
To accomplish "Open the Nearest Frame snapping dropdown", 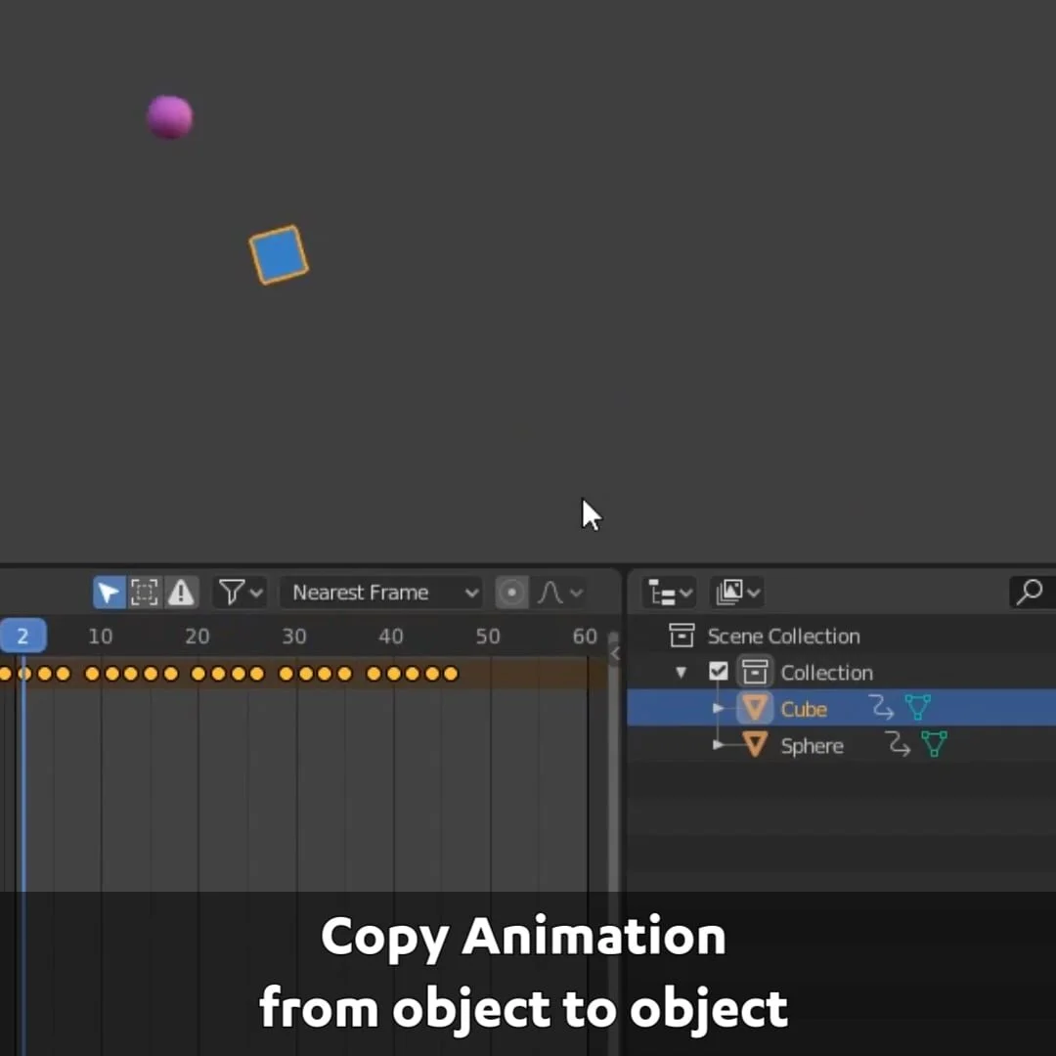I will coord(381,593).
